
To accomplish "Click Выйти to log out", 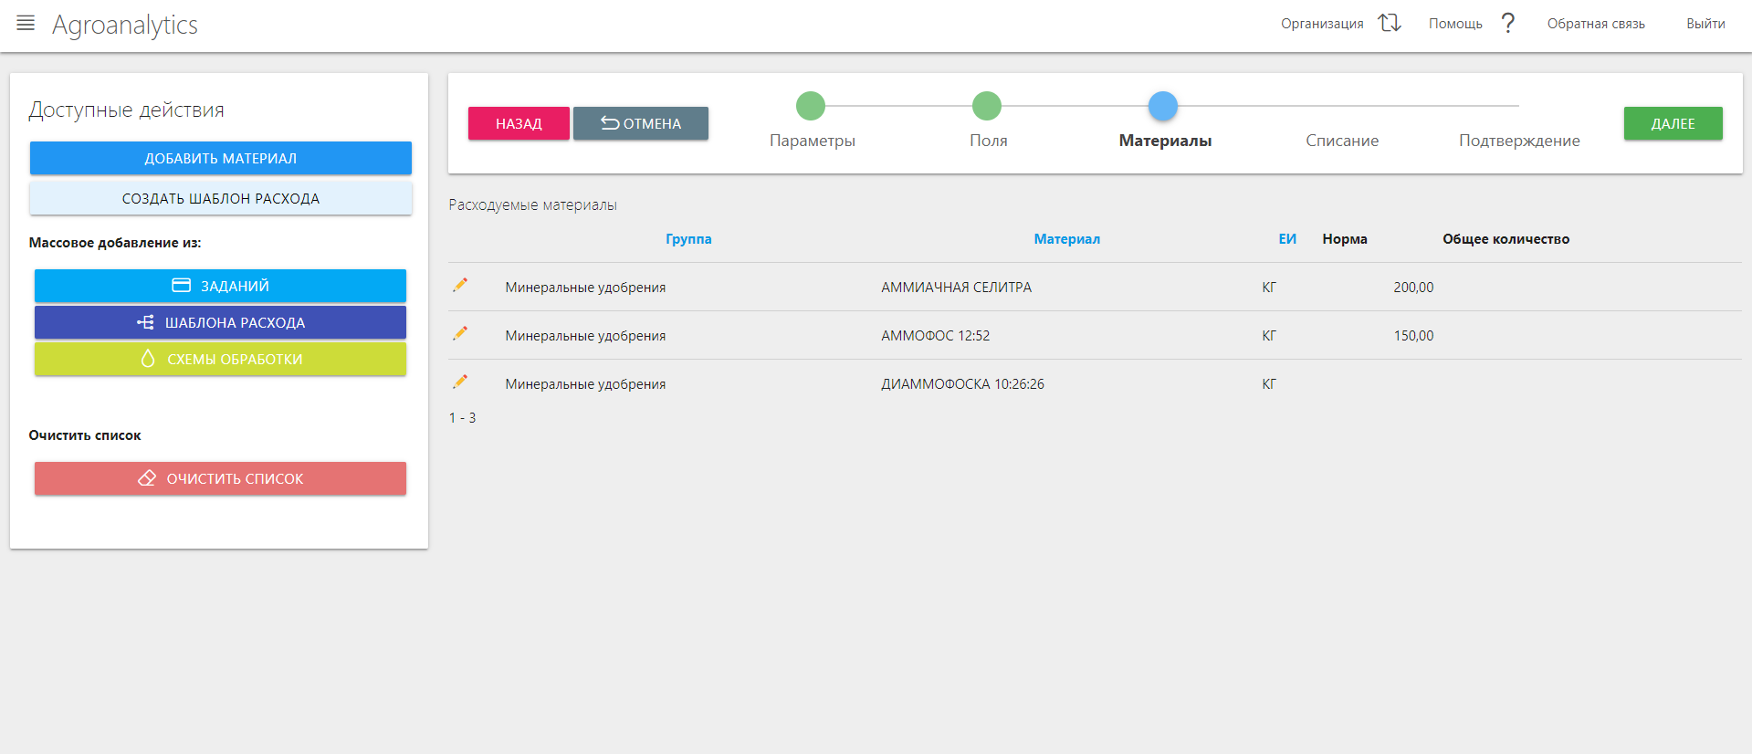I will [x=1705, y=24].
